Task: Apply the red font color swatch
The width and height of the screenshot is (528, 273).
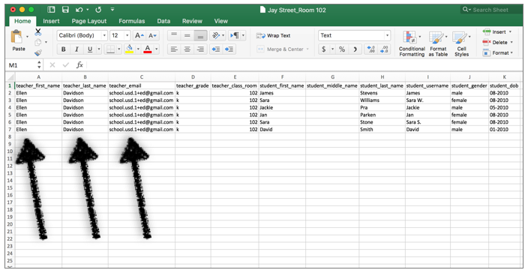Action: 148,49
